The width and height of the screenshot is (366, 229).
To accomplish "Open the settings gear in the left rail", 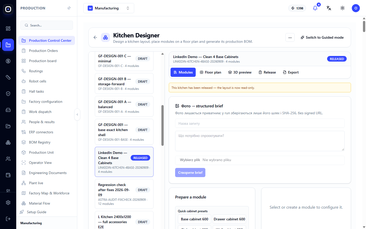I will pos(8,203).
